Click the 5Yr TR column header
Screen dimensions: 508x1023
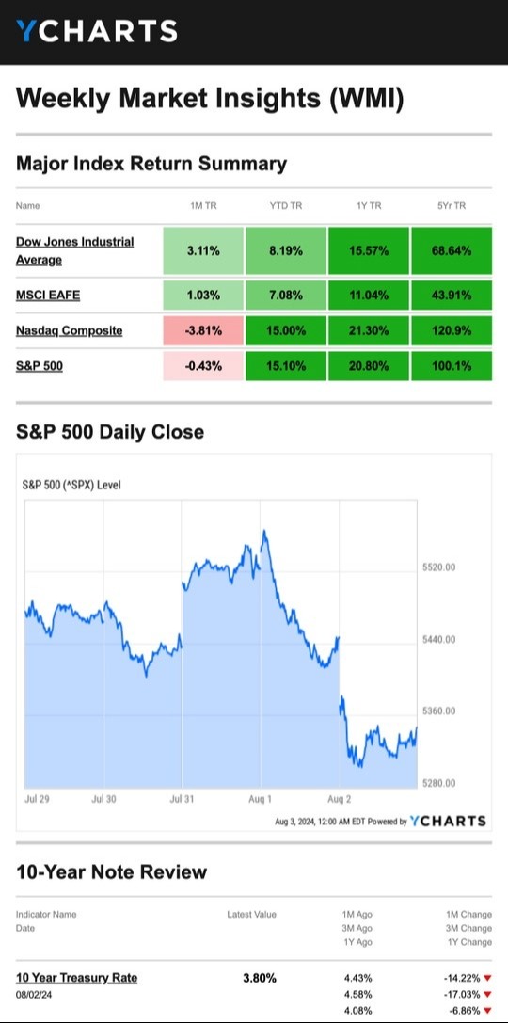(x=452, y=205)
